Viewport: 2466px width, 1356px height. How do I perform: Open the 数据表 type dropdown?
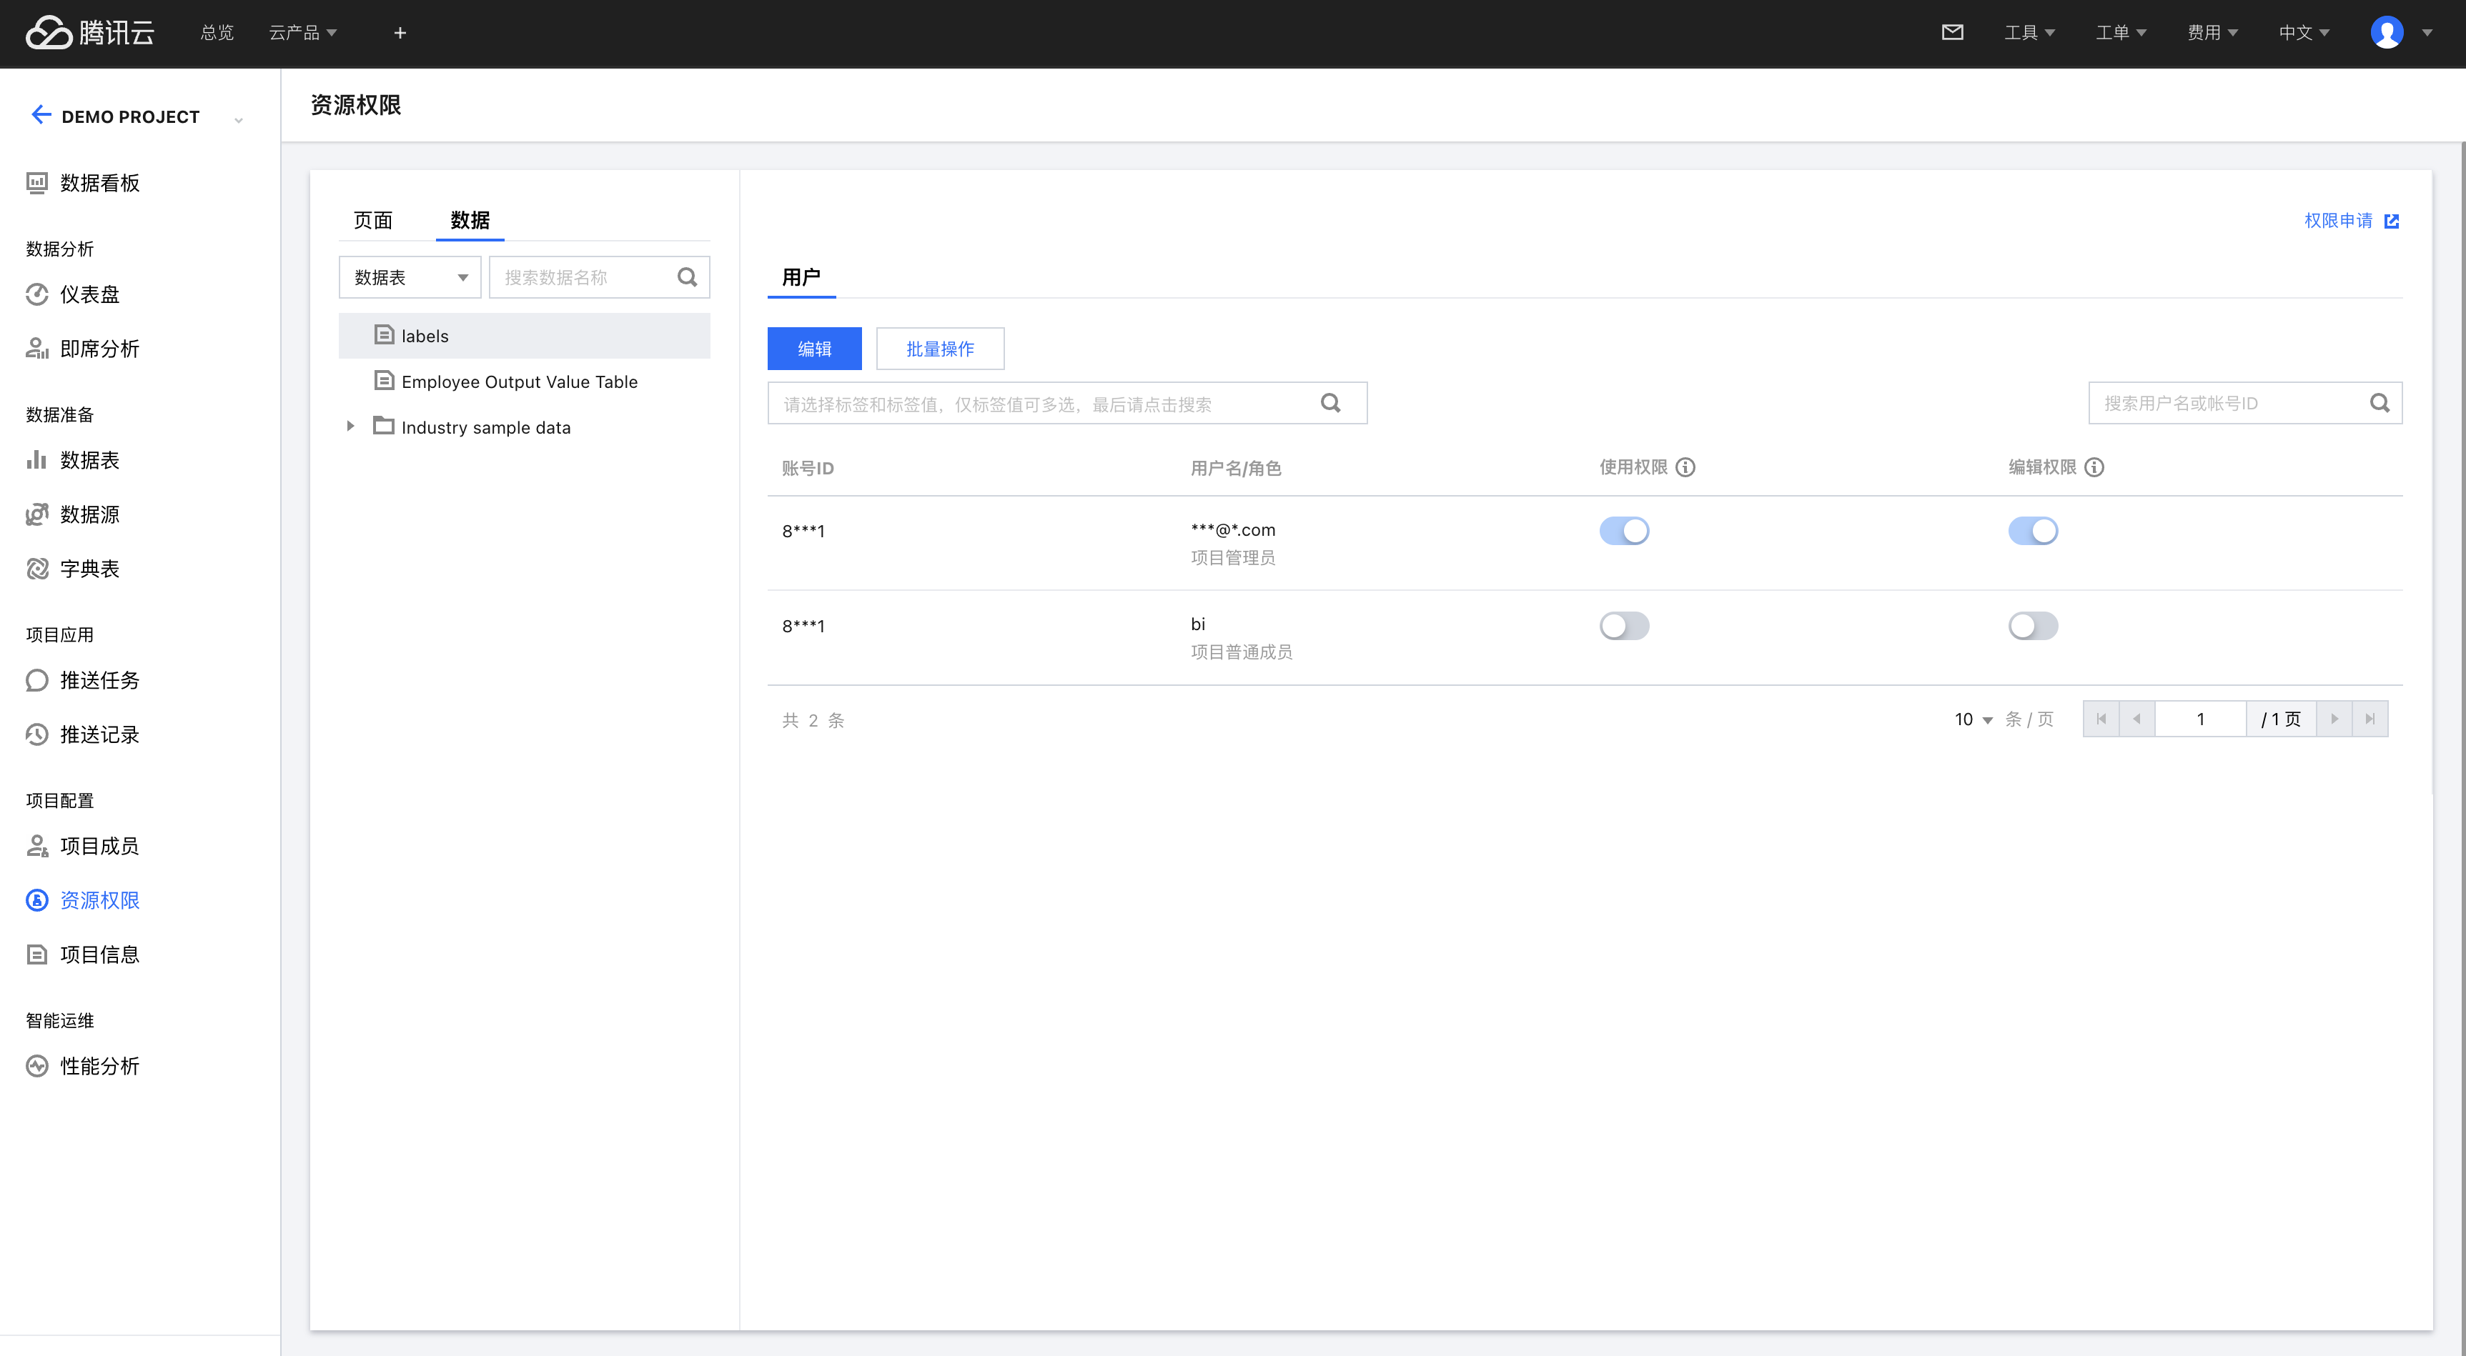[410, 277]
